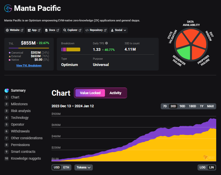Image resolution: width=221 pixels, height=175 pixels.
Task: Click the magnifier icon on Explorer button
Action: point(65,30)
